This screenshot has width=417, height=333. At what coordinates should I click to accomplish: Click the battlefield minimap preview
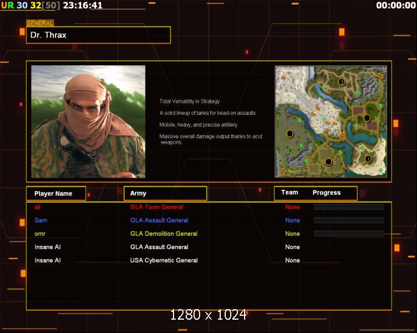coord(331,122)
